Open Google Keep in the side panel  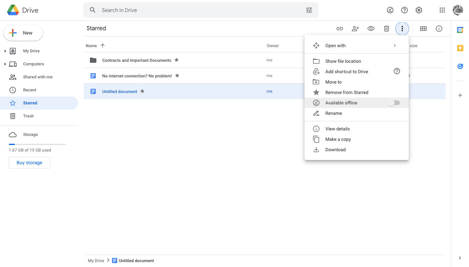click(x=460, y=48)
